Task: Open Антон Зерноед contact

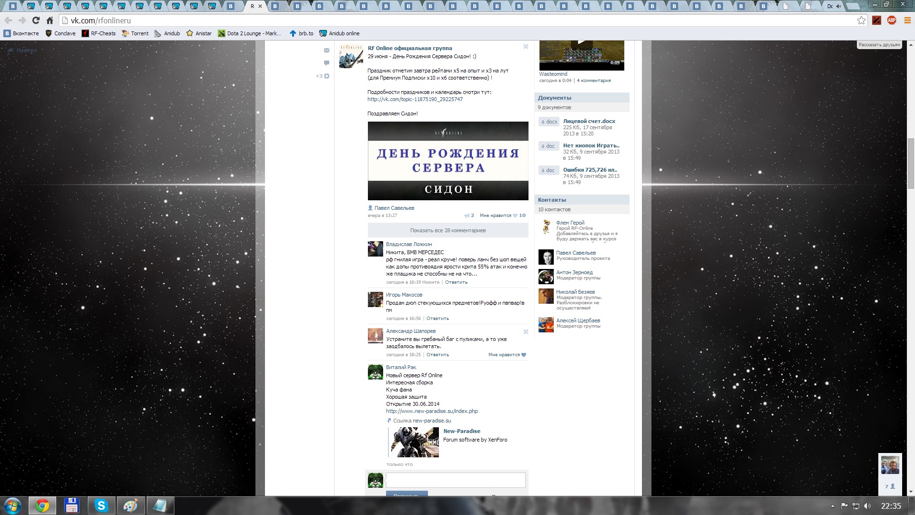Action: pos(574,272)
